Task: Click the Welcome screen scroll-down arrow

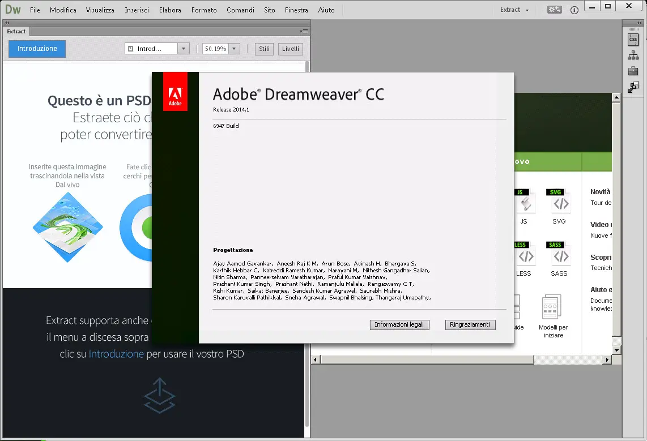Action: (616, 350)
